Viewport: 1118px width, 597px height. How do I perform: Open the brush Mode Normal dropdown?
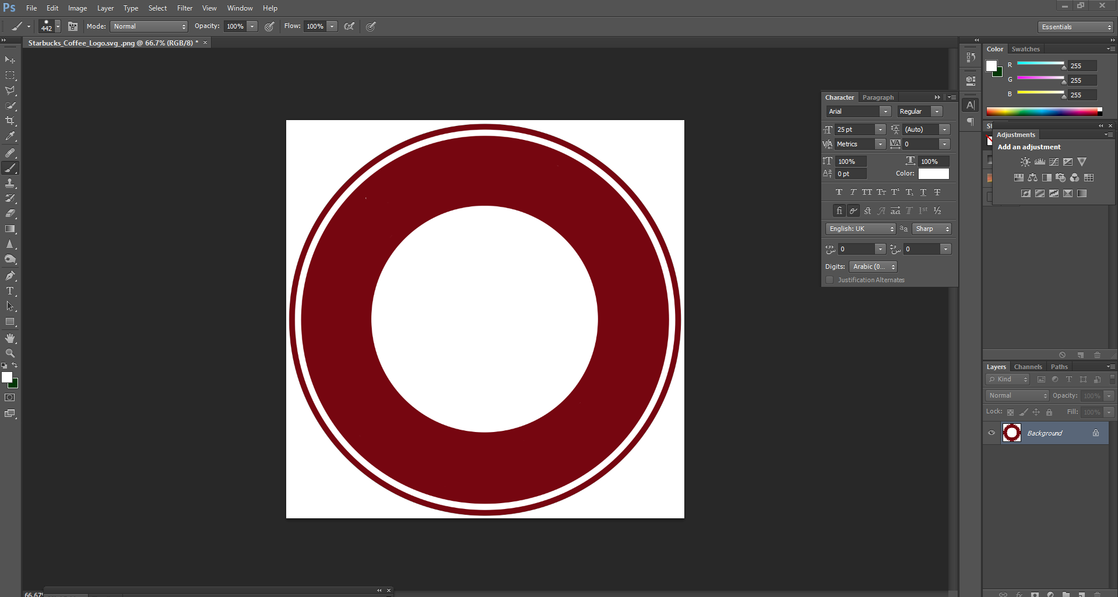coord(149,26)
